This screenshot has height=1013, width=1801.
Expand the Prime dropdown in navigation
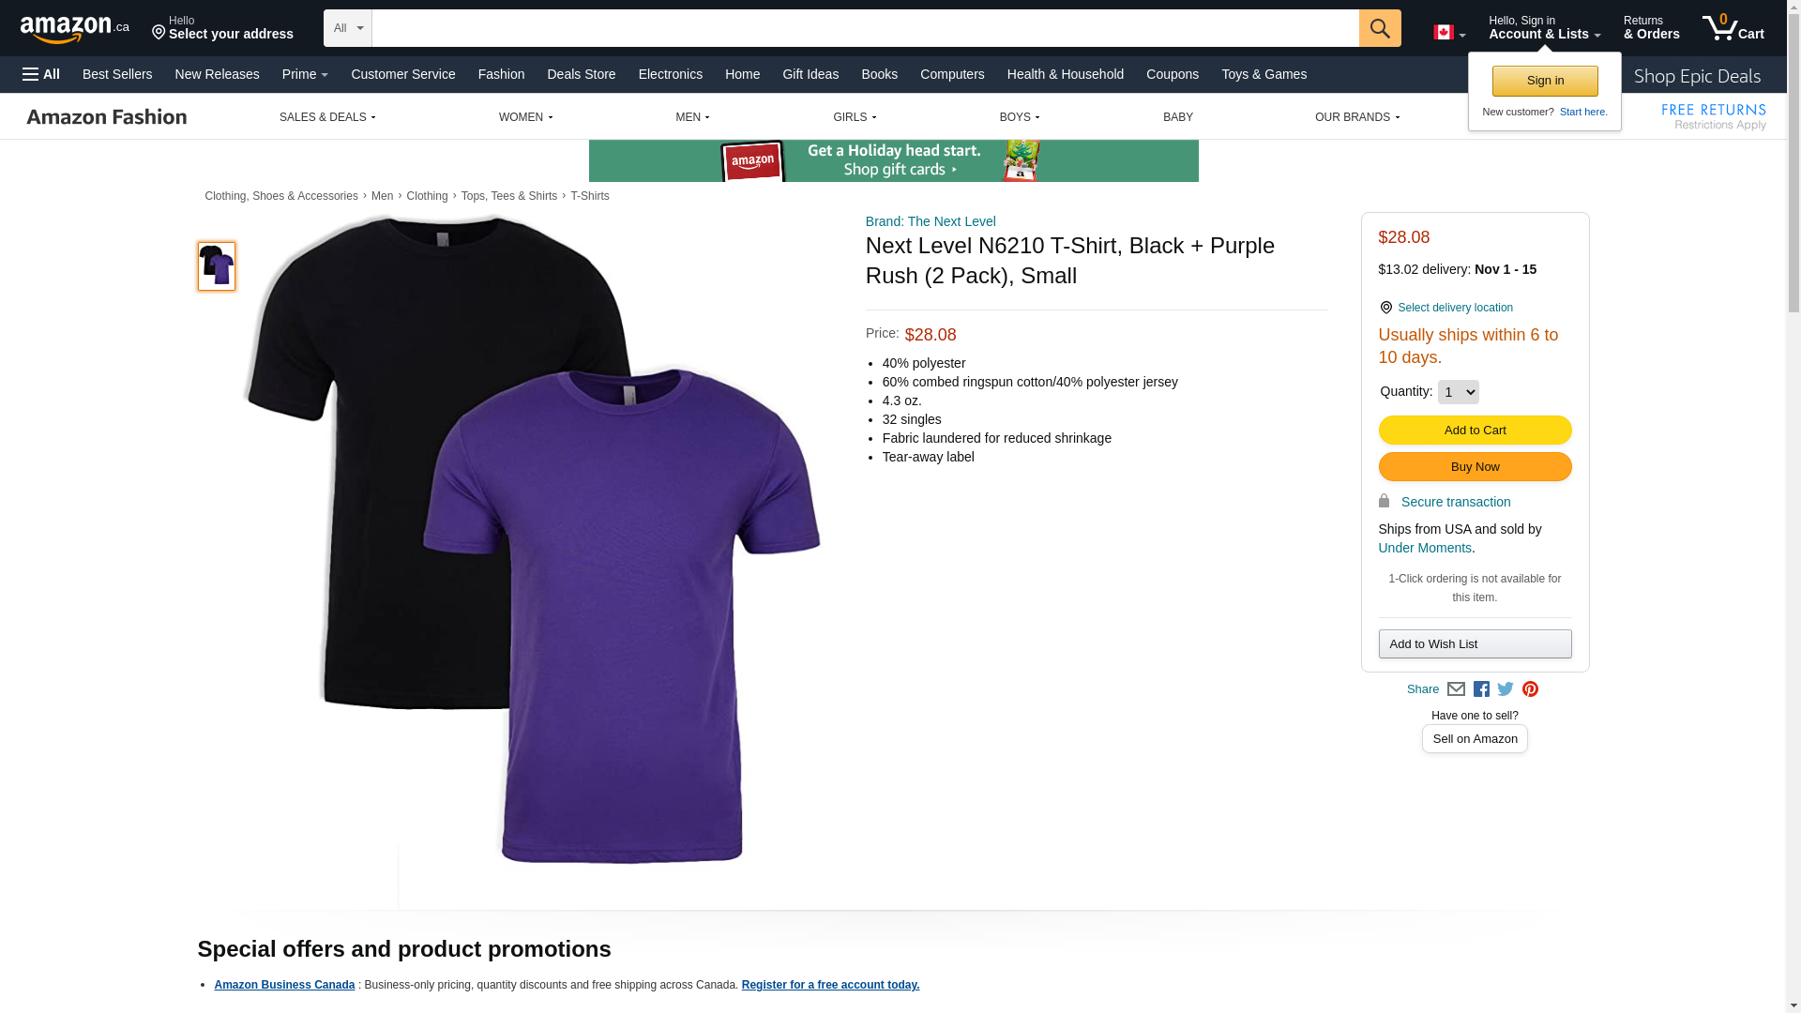[305, 74]
